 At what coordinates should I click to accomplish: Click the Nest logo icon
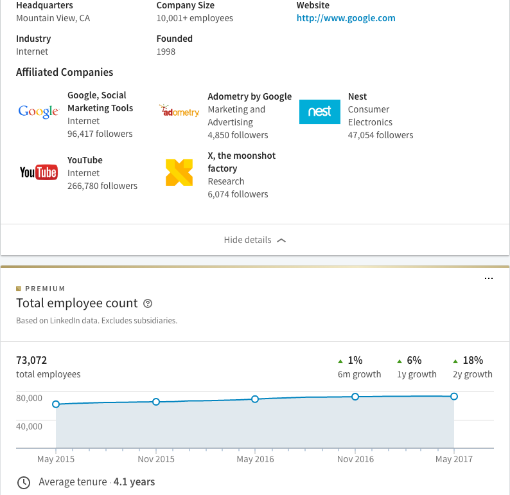[x=319, y=112]
